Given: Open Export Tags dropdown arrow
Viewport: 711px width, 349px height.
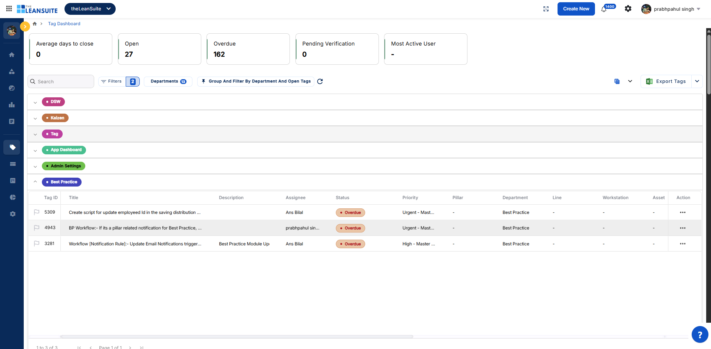Looking at the screenshot, I should [x=697, y=81].
